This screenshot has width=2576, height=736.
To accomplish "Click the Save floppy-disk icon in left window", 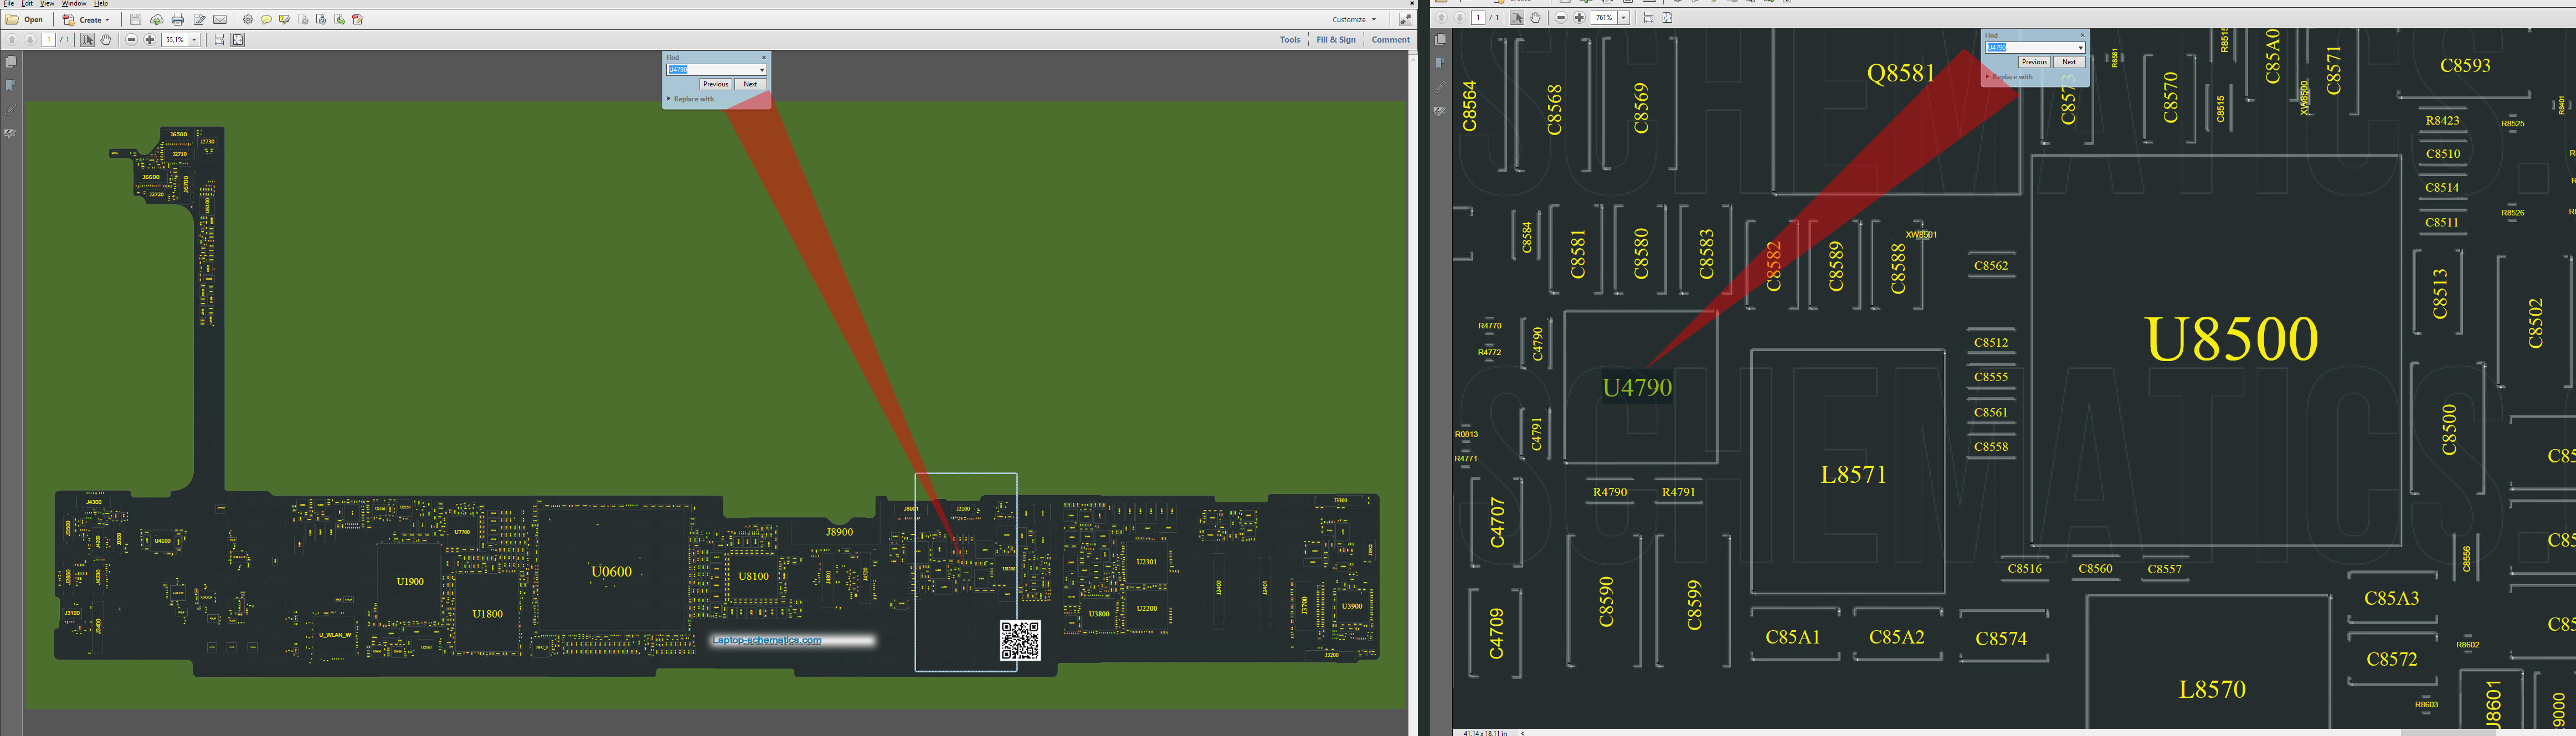I will (136, 20).
